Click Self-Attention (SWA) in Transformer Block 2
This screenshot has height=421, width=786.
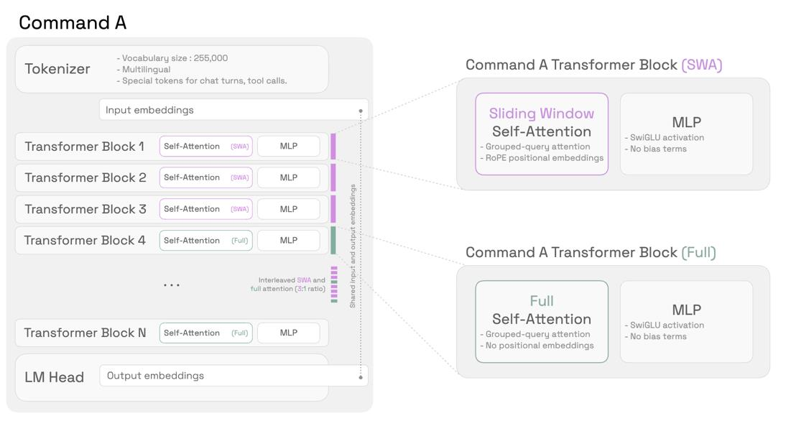205,177
